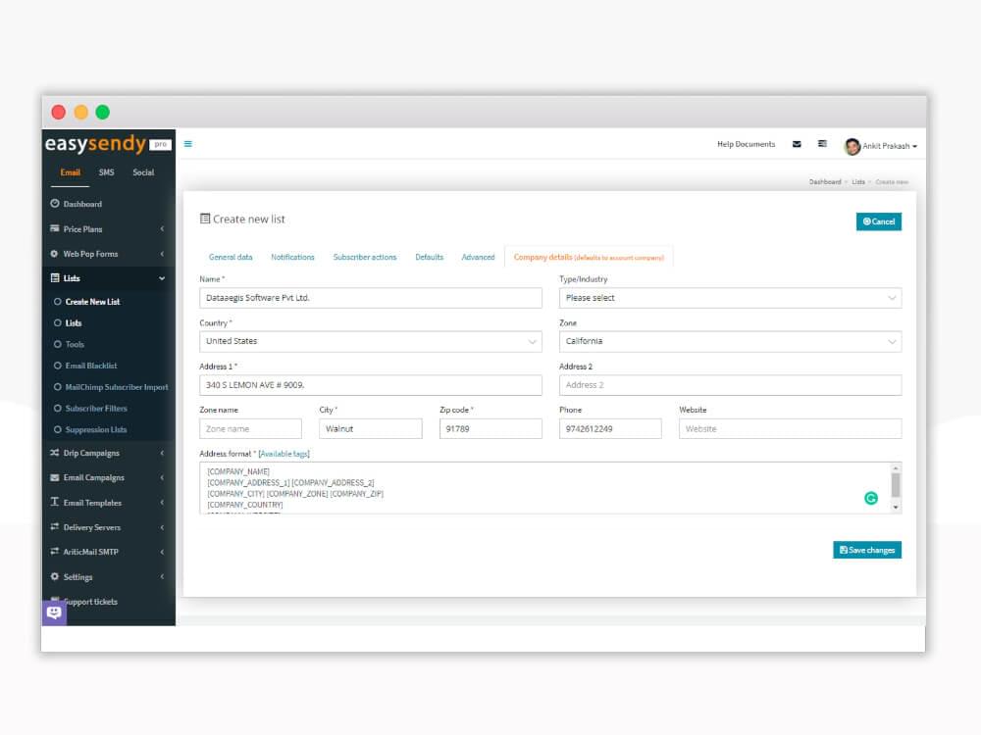Click the address format scrollbar thumb
This screenshot has height=735, width=981.
tap(896, 485)
